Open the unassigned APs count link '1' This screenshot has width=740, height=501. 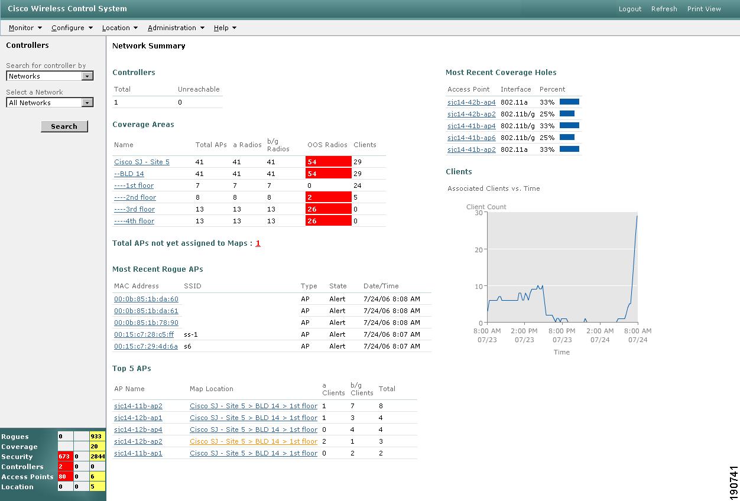(258, 243)
